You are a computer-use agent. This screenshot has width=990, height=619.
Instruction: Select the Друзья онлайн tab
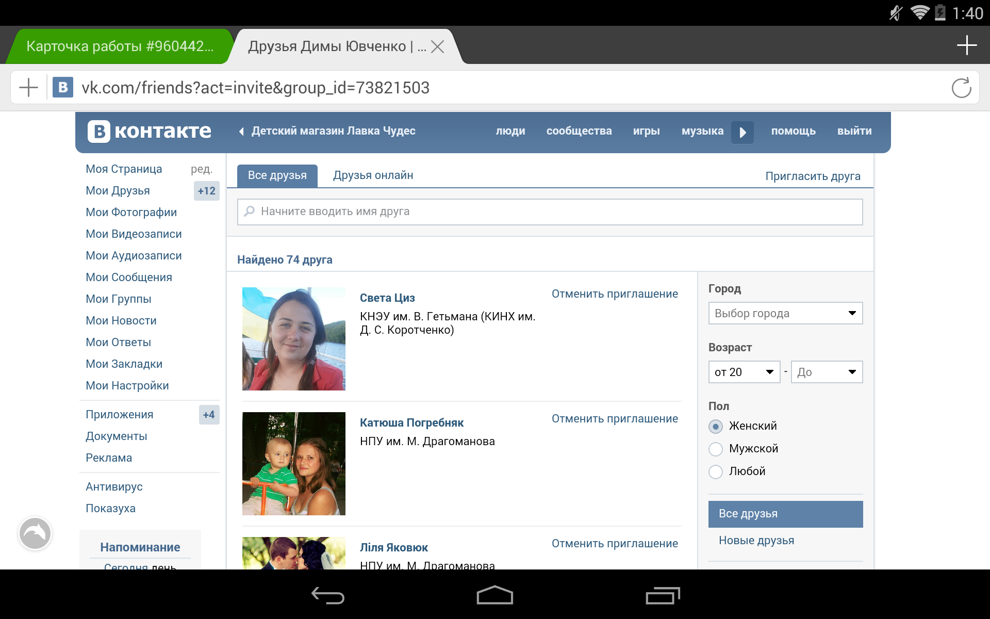[x=373, y=175]
